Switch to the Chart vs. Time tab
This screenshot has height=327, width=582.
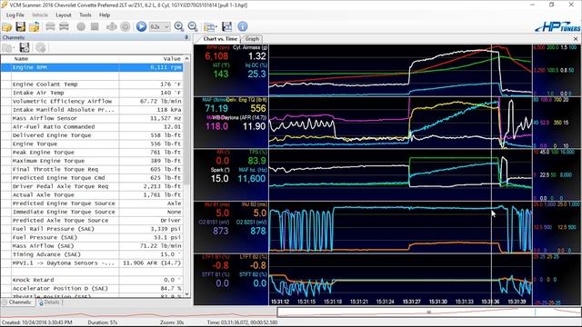(220, 39)
